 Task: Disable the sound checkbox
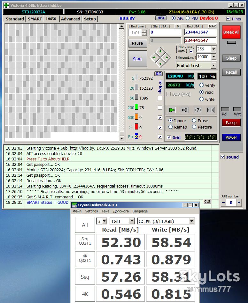pyautogui.click(x=223, y=157)
